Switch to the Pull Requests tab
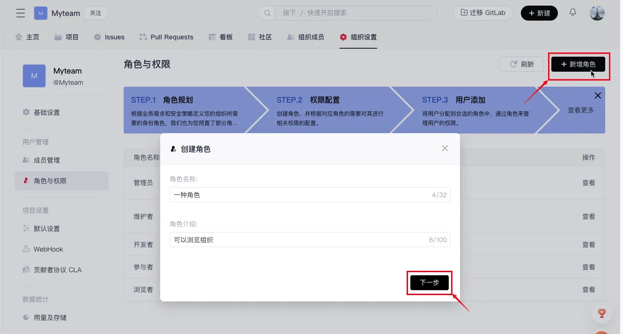The width and height of the screenshot is (623, 334). (166, 37)
